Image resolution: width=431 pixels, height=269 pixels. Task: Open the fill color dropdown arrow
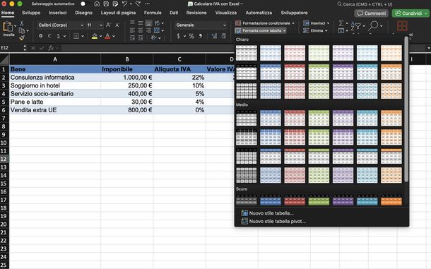(100, 36)
